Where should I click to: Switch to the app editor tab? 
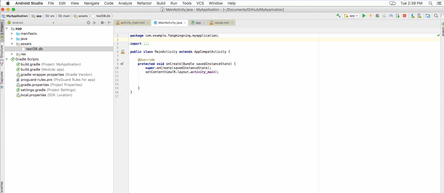(198, 23)
